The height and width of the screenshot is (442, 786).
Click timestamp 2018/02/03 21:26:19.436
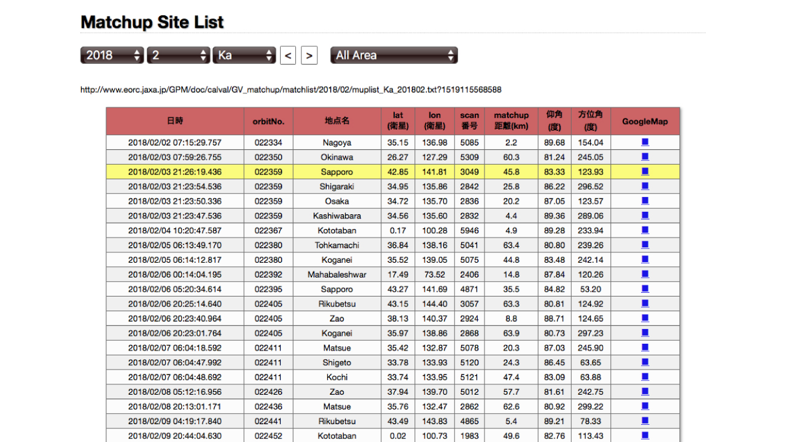click(175, 172)
